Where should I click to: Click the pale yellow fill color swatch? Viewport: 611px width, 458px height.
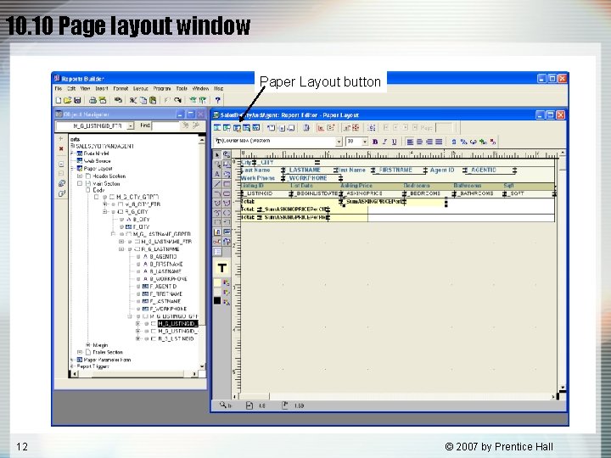217,282
